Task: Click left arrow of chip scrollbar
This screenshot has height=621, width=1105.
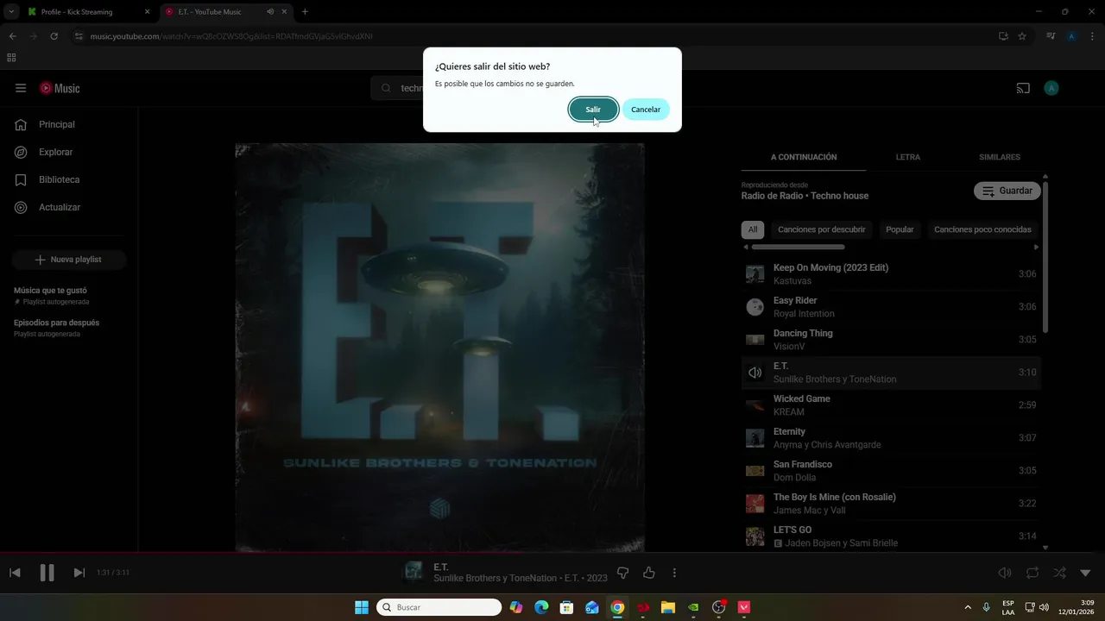Action: pyautogui.click(x=746, y=248)
